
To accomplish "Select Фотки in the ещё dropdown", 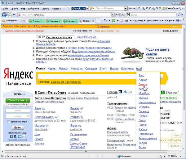I will click(142, 147).
